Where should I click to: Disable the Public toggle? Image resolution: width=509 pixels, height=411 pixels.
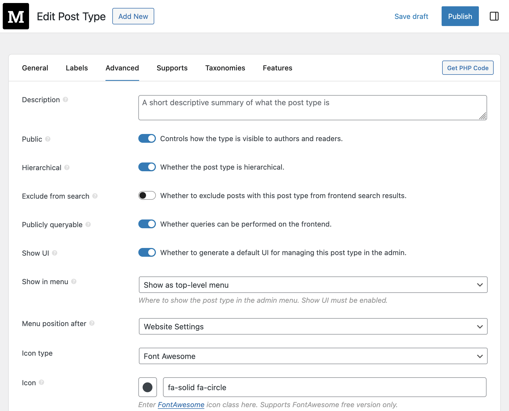[147, 139]
